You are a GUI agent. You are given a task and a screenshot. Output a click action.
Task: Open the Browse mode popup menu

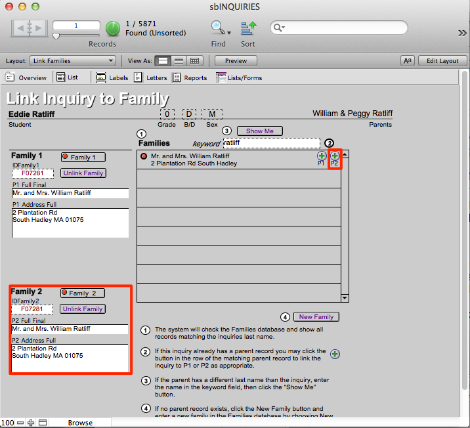pos(80,423)
